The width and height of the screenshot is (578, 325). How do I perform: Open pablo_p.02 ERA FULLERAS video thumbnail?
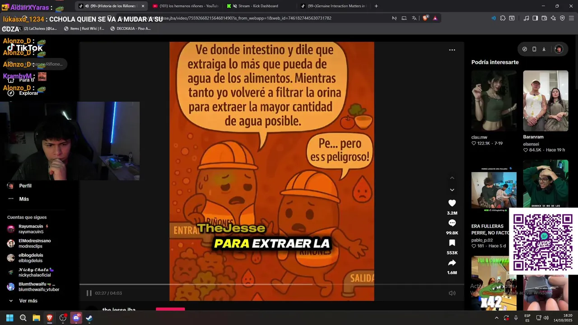click(x=494, y=190)
